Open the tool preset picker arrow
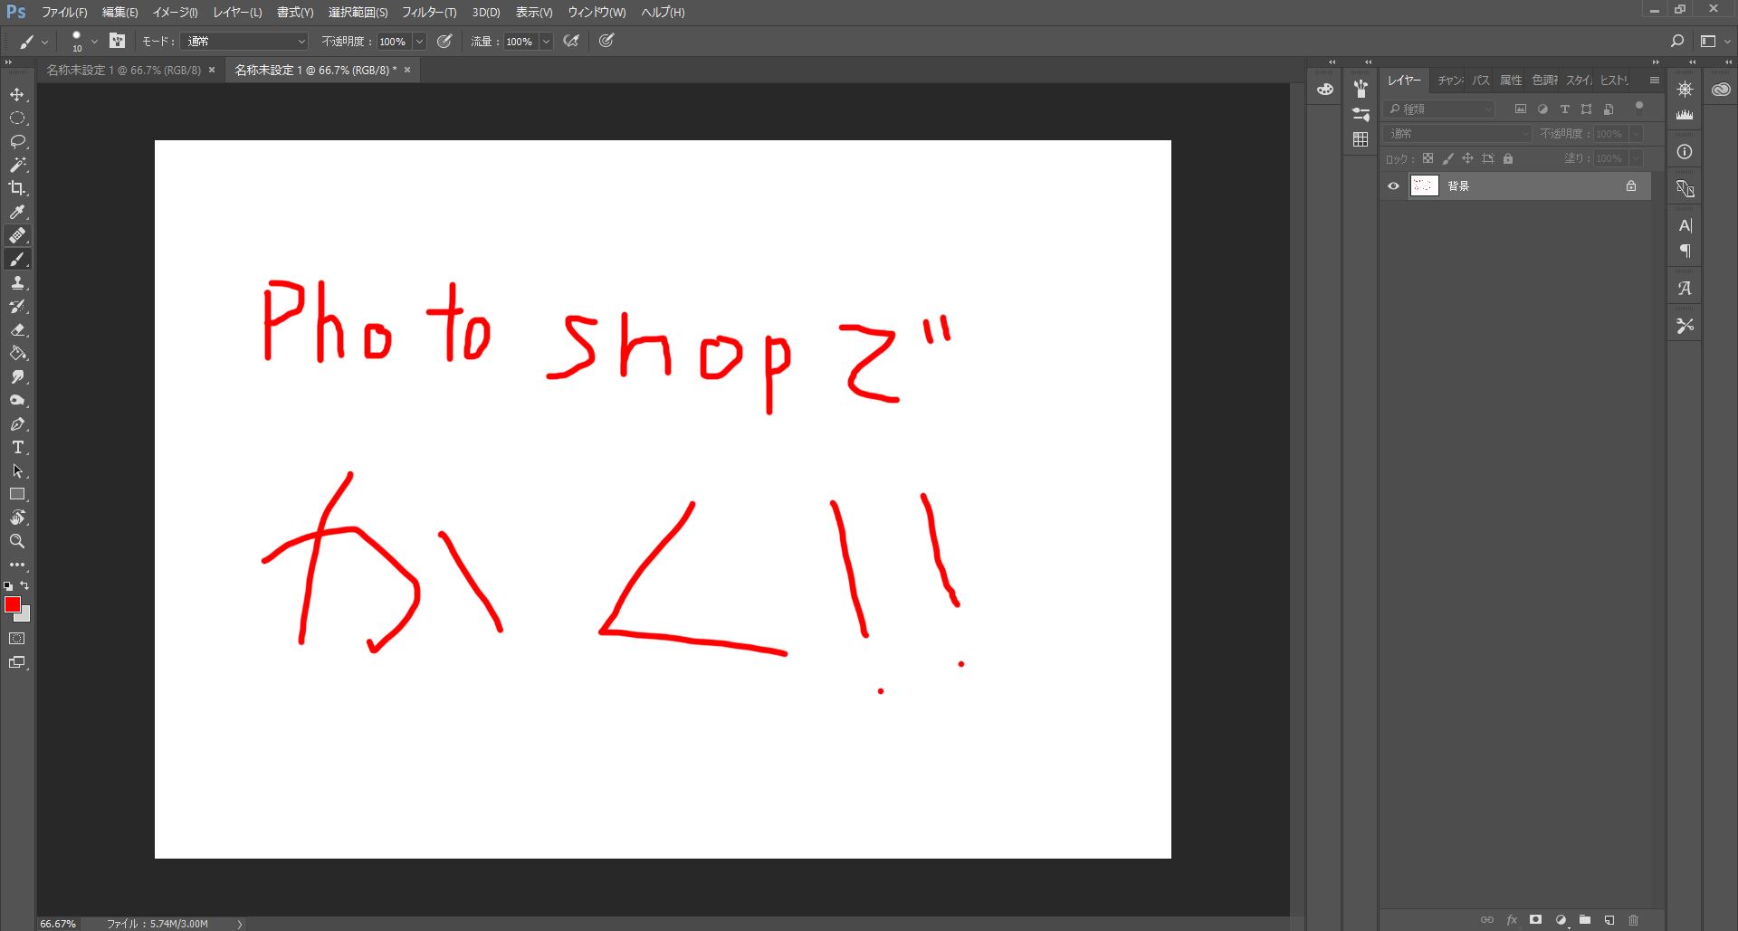Screen dimensions: 1738x931 44,42
